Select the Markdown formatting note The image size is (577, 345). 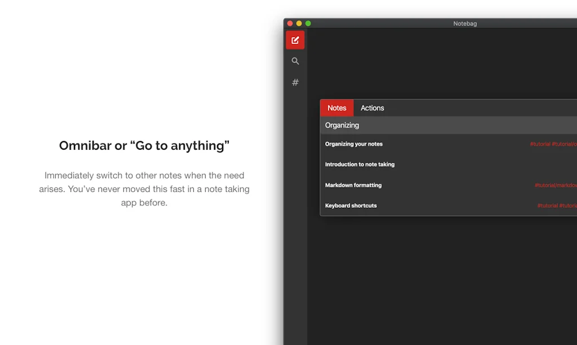pos(353,185)
